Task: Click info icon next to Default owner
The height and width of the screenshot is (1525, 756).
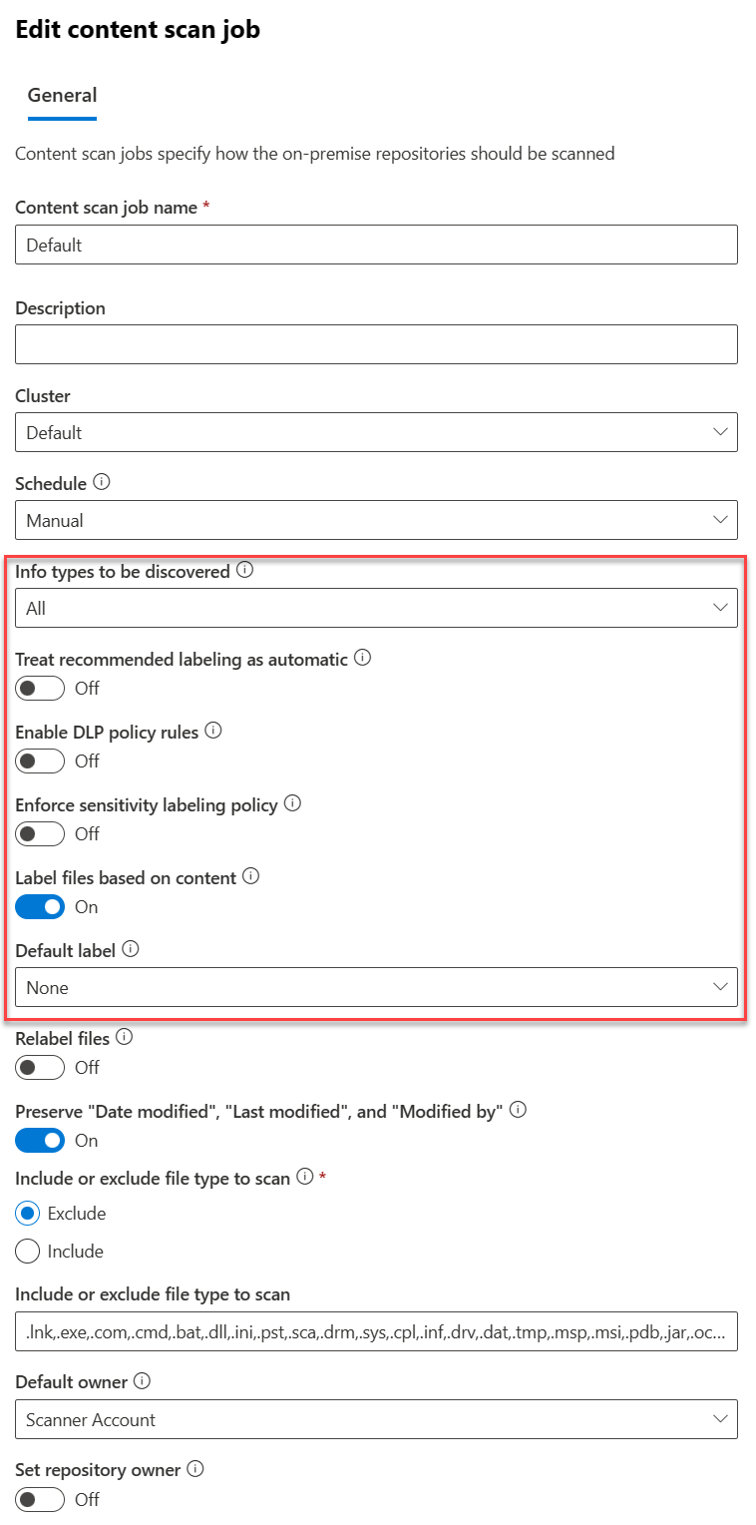Action: coord(143,1381)
